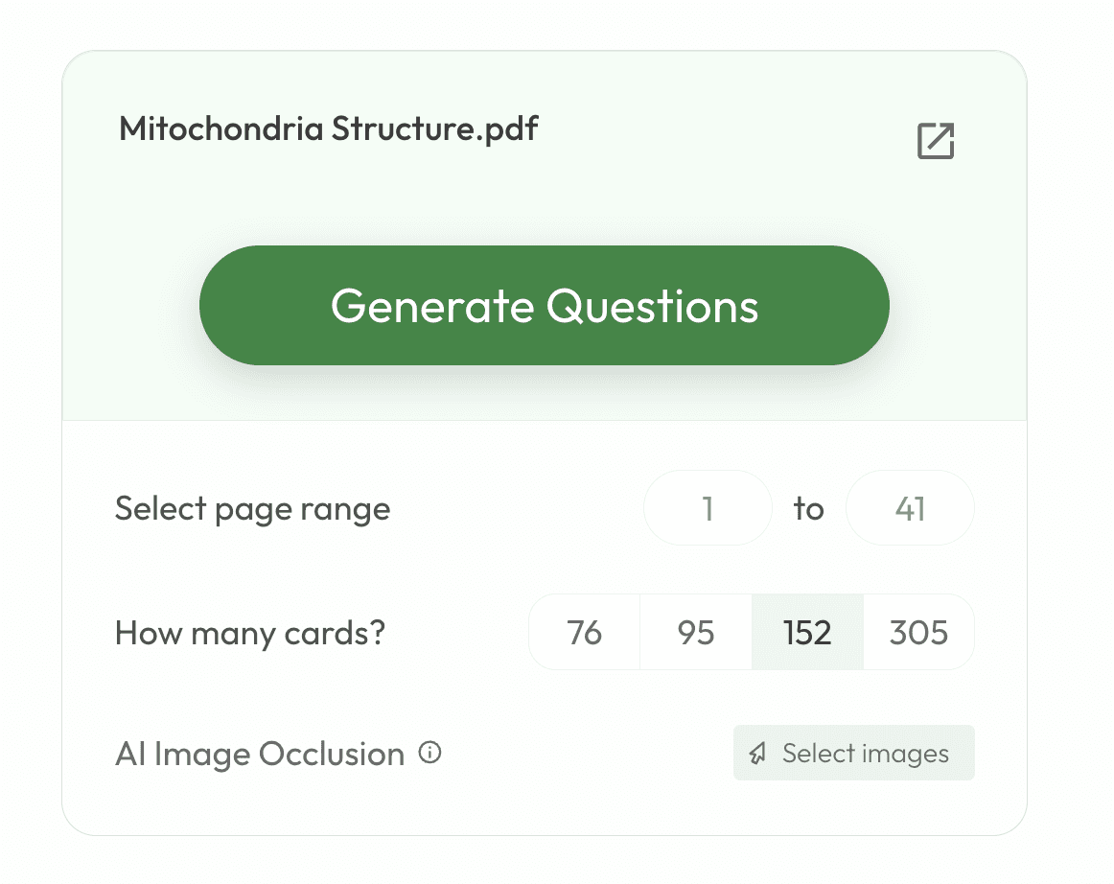Click the starting page field showing 1
Viewport: 1114px width, 884px height.
(708, 508)
